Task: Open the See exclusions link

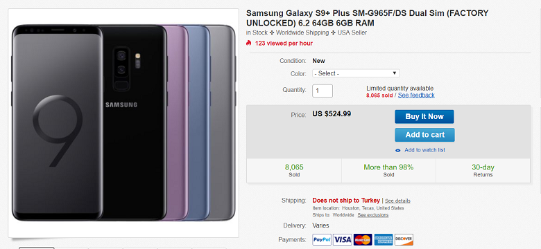Action: tap(373, 215)
